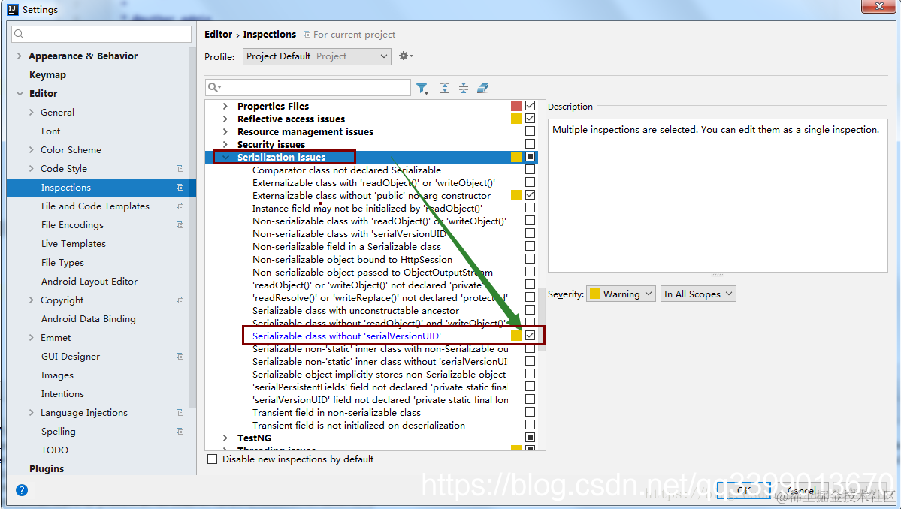Open Keymap settings page
Screen dimensions: 901x509
pyautogui.click(x=47, y=74)
